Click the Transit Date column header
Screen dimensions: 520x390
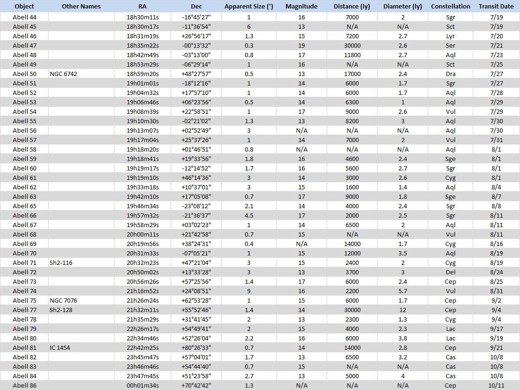pos(496,7)
